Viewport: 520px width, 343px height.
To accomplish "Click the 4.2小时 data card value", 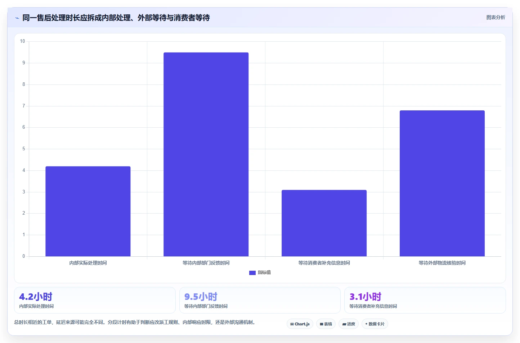I will pyautogui.click(x=36, y=297).
